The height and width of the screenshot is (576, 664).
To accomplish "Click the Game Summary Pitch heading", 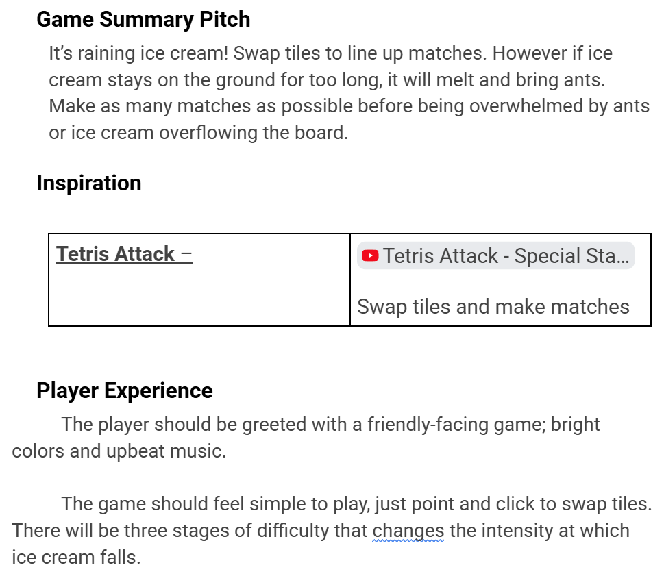I will coord(143,19).
